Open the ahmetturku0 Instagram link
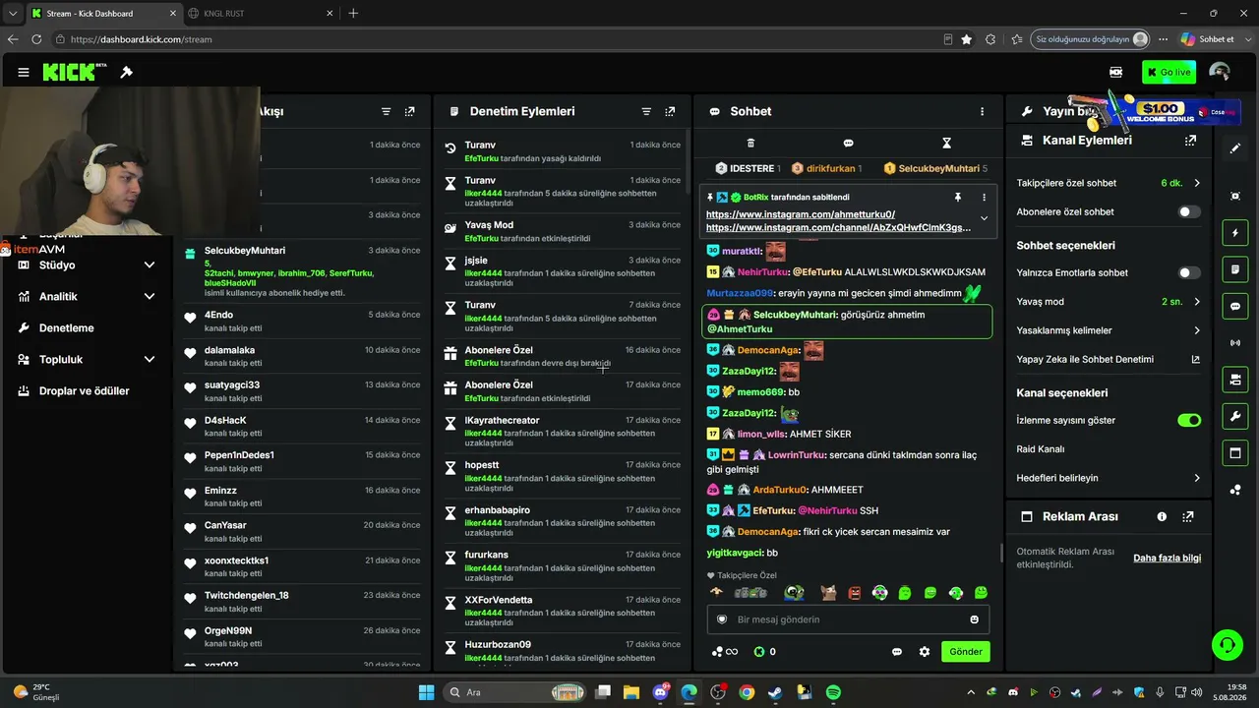The height and width of the screenshot is (708, 1259). pyautogui.click(x=801, y=214)
